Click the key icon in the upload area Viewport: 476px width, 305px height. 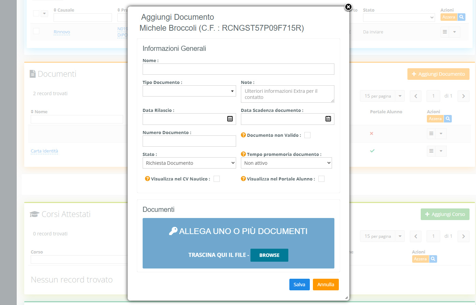[x=173, y=231]
